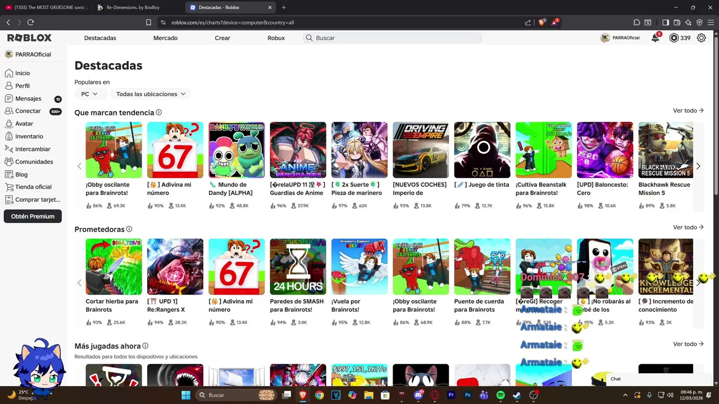The image size is (719, 404).
Task: Open Discord from the taskbar
Action: [x=418, y=395]
